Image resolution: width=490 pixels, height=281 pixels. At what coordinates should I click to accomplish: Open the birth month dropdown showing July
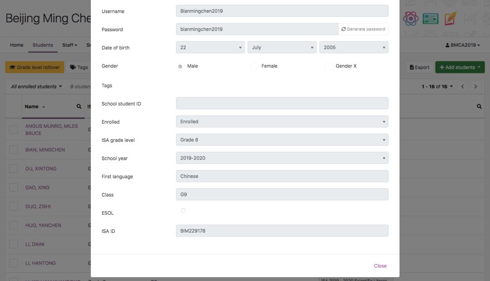[282, 48]
